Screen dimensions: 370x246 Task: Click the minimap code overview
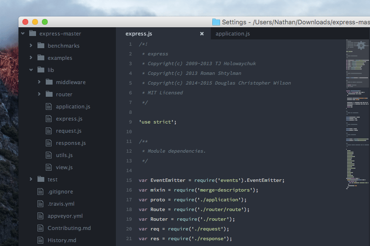(x=357, y=114)
